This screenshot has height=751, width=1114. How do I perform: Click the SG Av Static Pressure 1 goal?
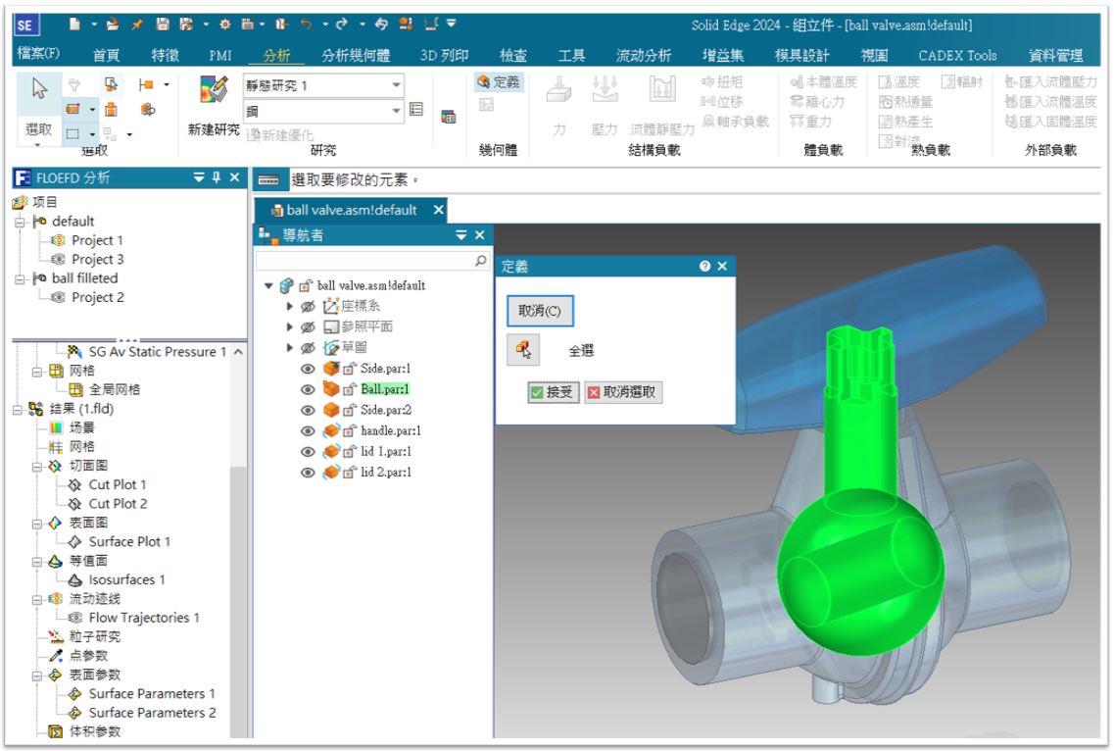pyautogui.click(x=157, y=351)
